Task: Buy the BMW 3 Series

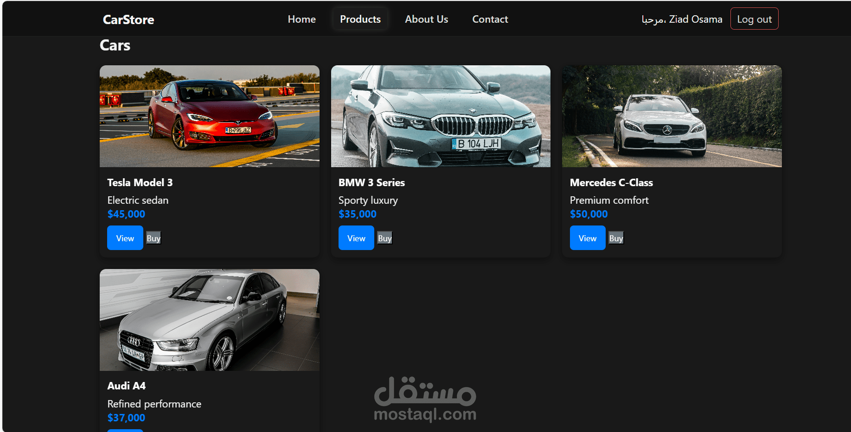Action: click(384, 238)
